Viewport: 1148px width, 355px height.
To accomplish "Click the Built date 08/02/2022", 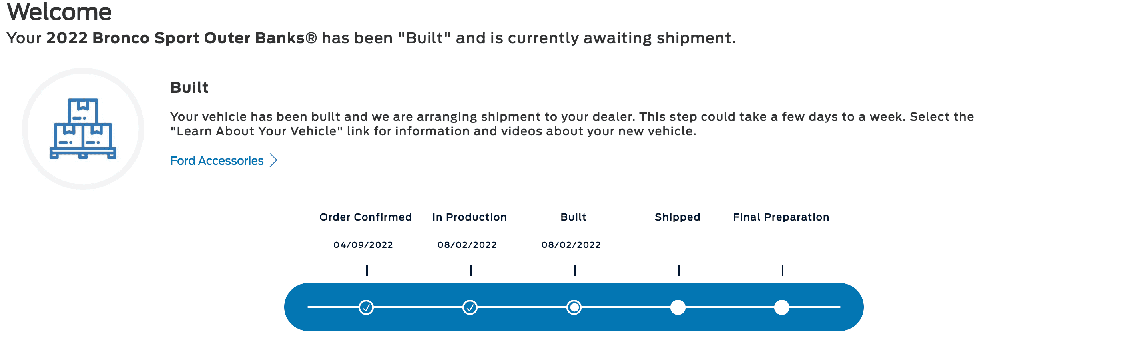I will (571, 245).
